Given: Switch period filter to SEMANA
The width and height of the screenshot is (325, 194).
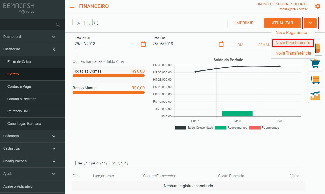Looking at the screenshot, I should pos(265,45).
